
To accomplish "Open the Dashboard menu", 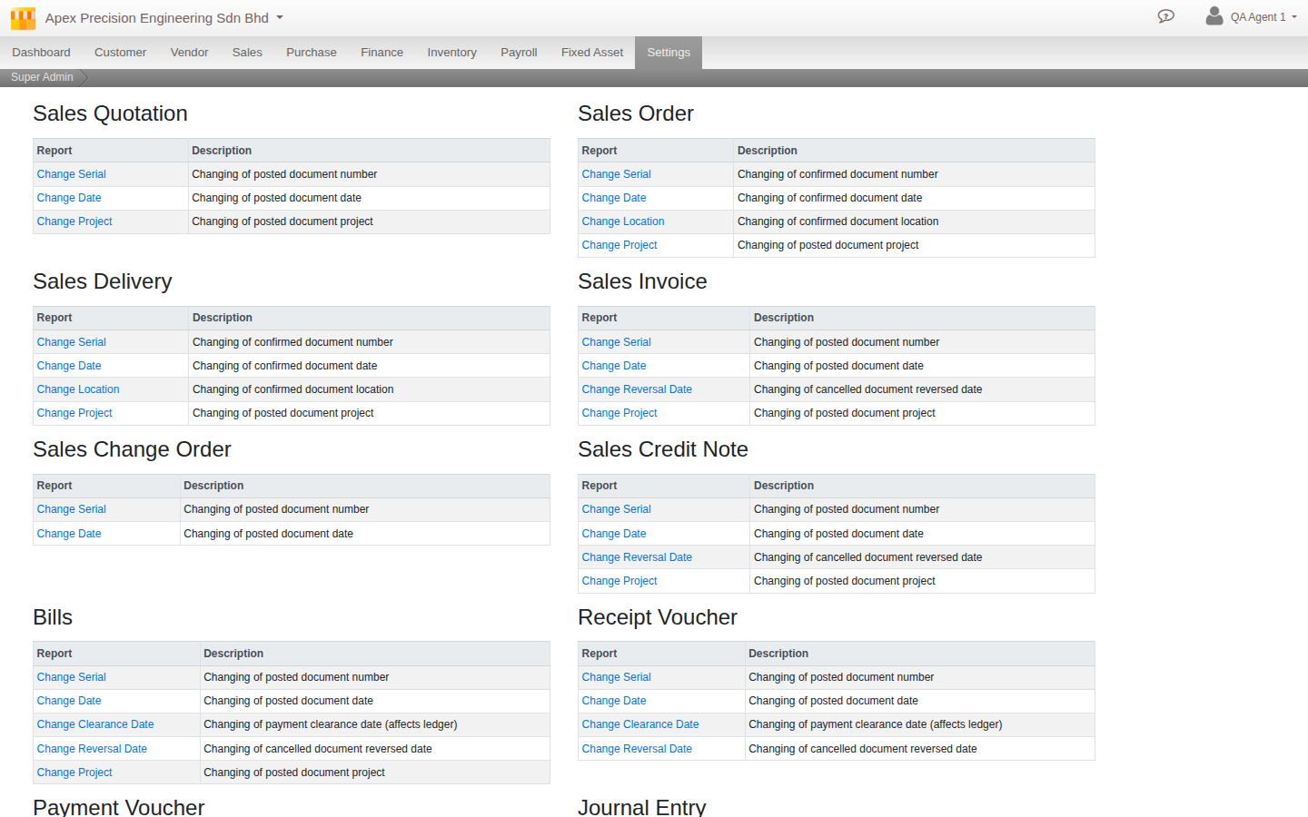I will tap(42, 53).
